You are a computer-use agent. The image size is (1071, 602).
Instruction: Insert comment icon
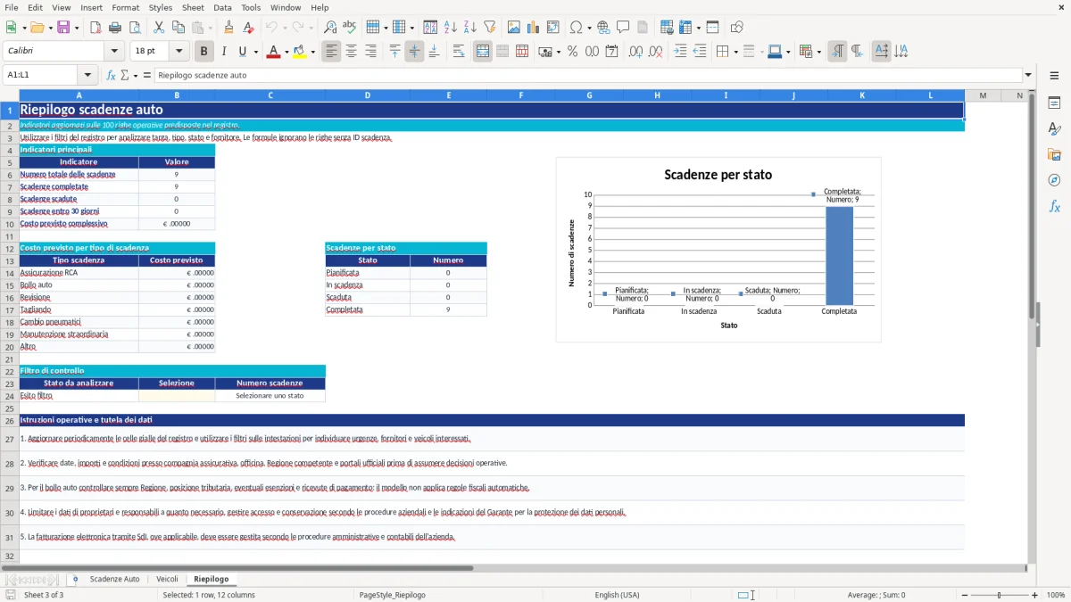coord(623,28)
